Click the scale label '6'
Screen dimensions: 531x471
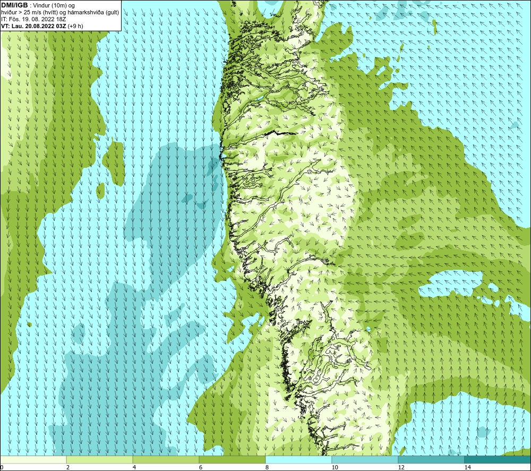pos(201,468)
